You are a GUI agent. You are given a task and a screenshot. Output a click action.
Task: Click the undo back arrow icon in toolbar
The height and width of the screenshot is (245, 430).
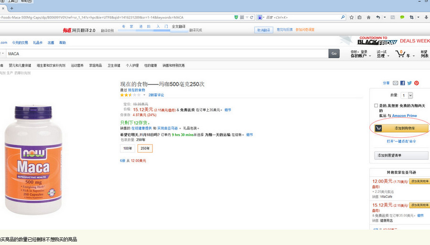(x=378, y=17)
